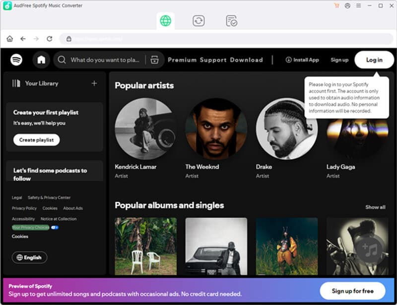Click the Install App download icon
Viewport: 397px width, 305px height.
coord(289,60)
